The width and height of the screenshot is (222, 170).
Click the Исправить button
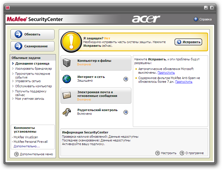189,42
